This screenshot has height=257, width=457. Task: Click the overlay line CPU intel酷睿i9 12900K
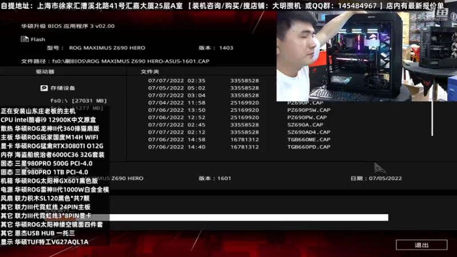click(48, 120)
